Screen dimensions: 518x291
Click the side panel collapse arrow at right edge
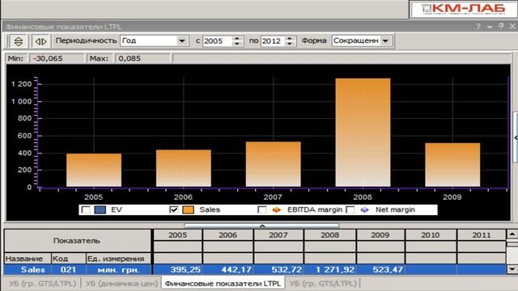point(516,137)
